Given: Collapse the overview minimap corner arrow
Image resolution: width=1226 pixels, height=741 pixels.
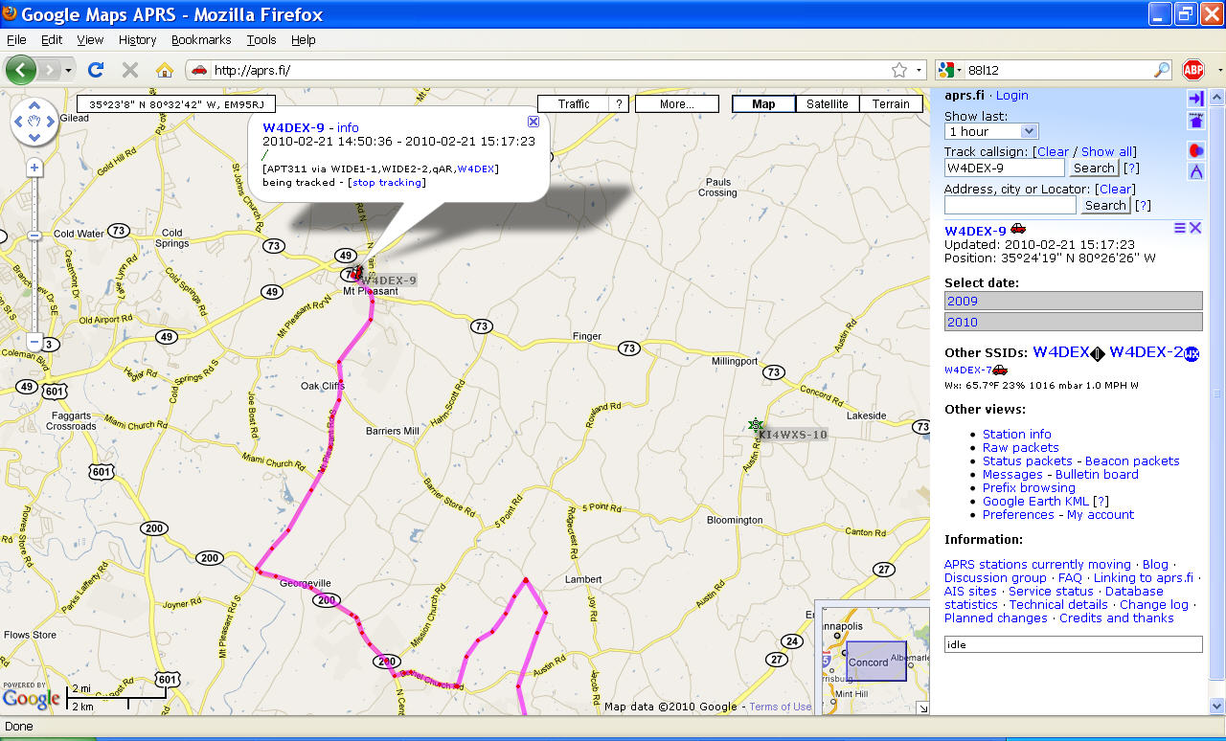Looking at the screenshot, I should tap(922, 707).
